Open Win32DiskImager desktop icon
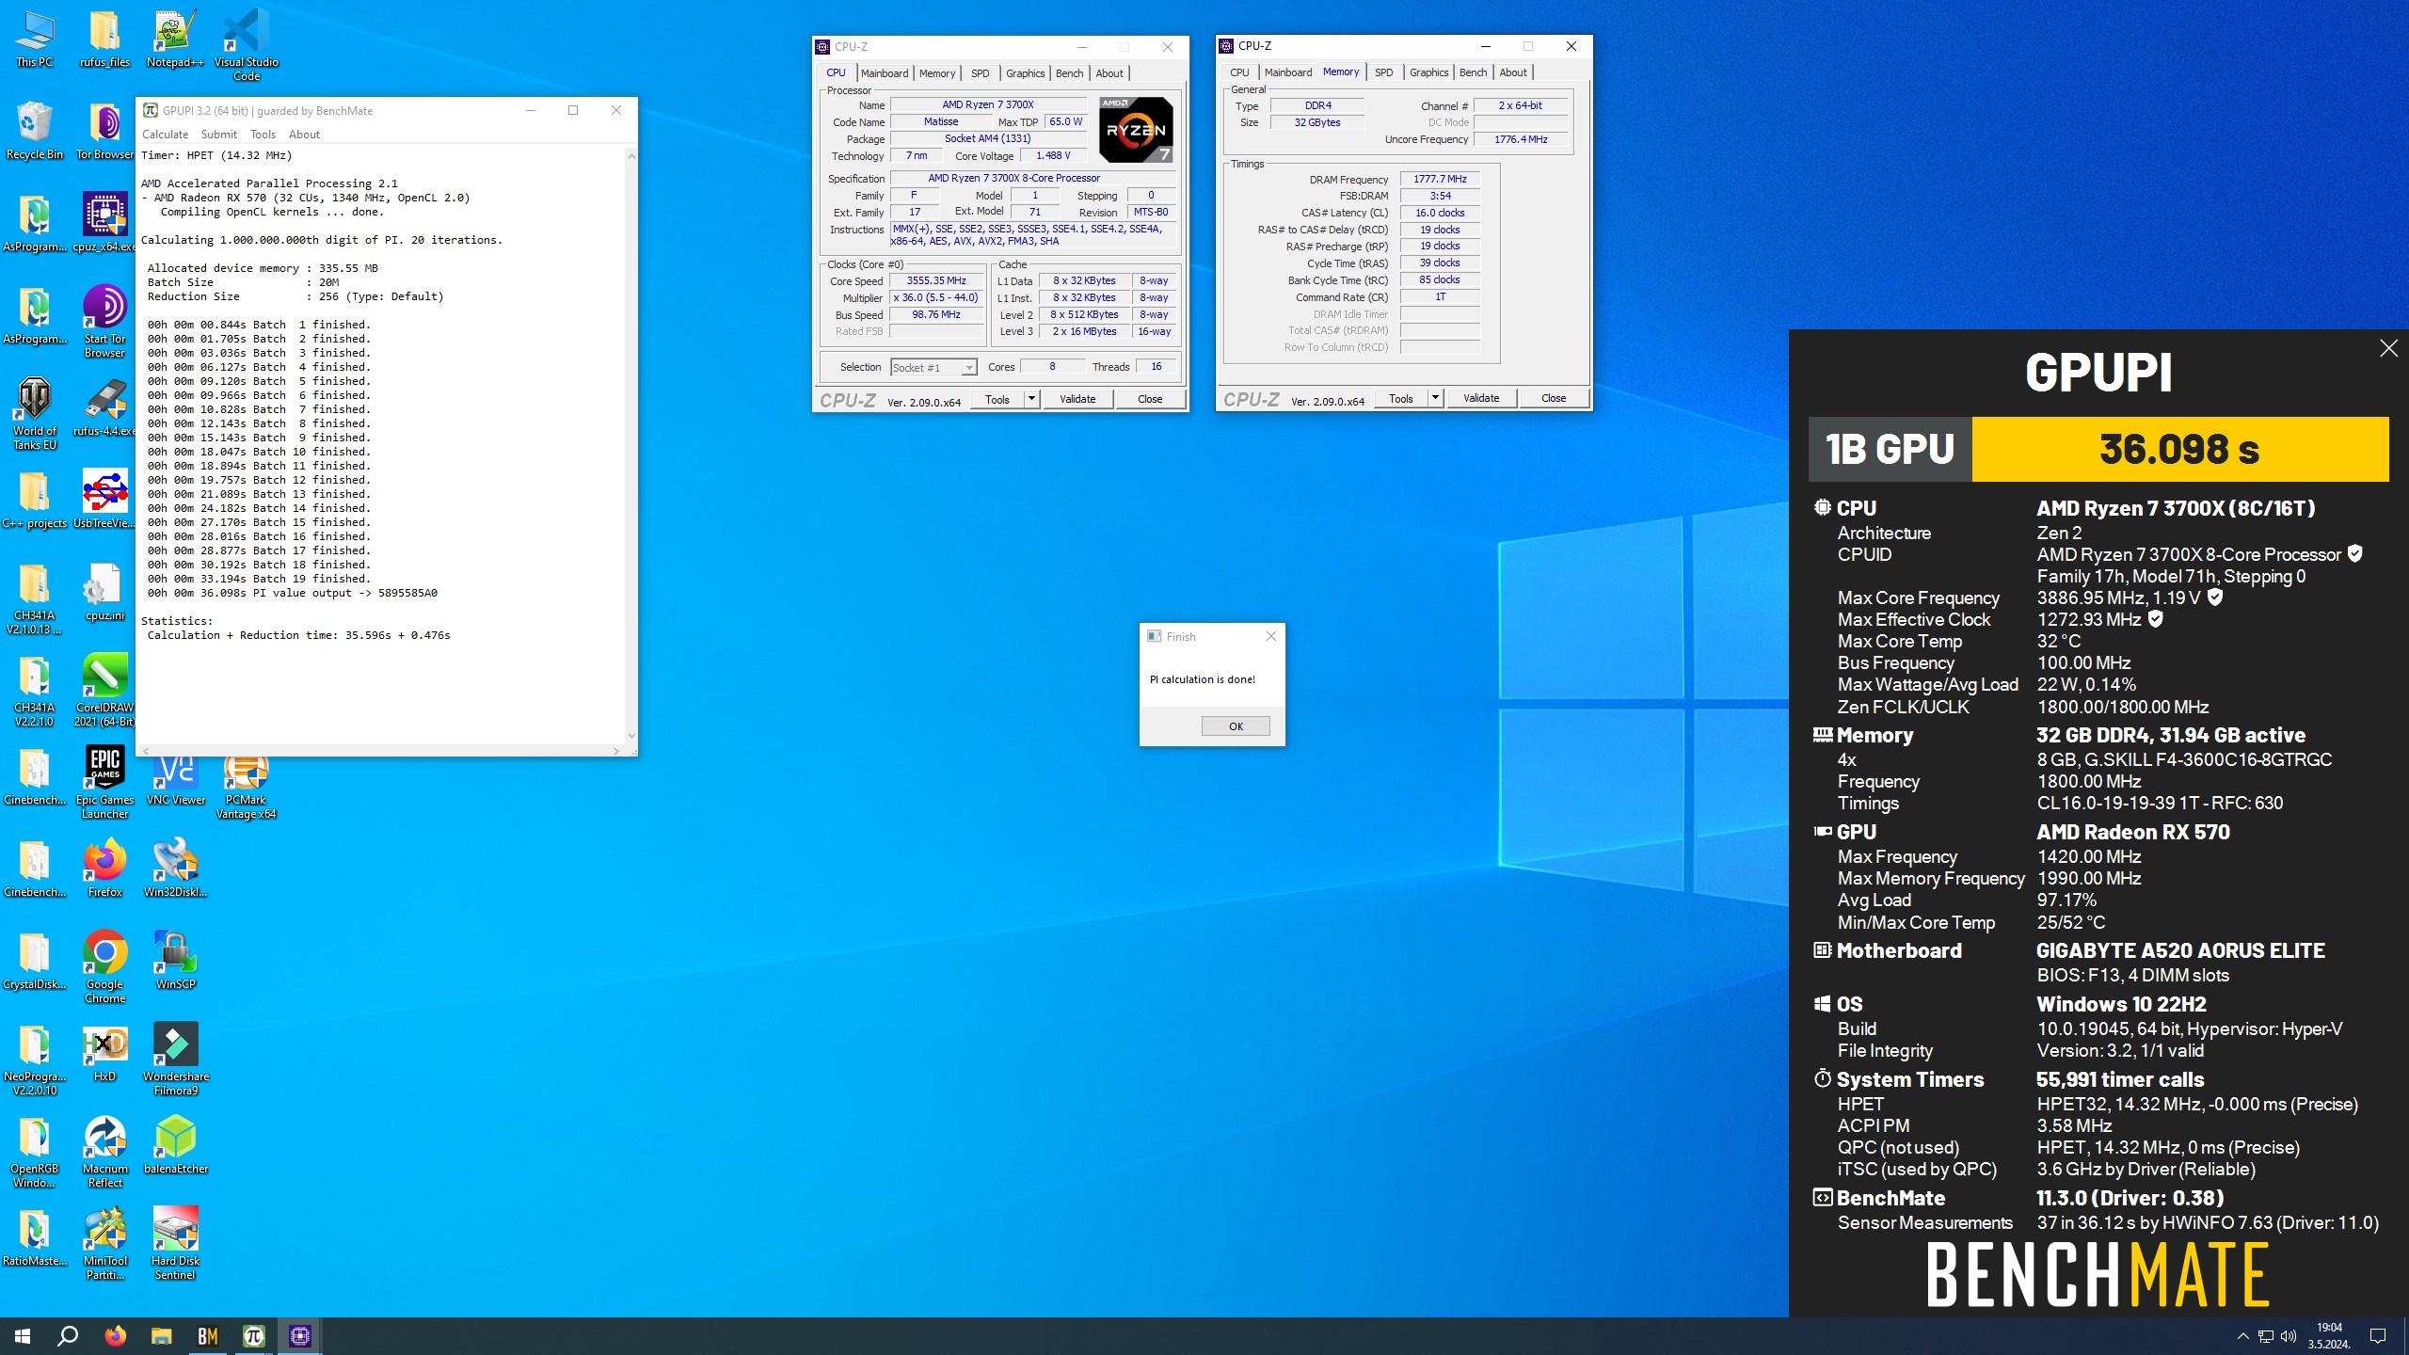The width and height of the screenshot is (2409, 1355). tap(175, 869)
